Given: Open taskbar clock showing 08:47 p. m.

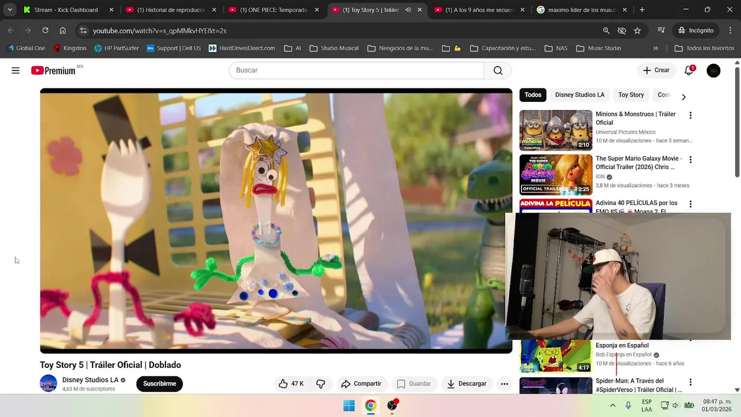Looking at the screenshot, I should tap(717, 405).
